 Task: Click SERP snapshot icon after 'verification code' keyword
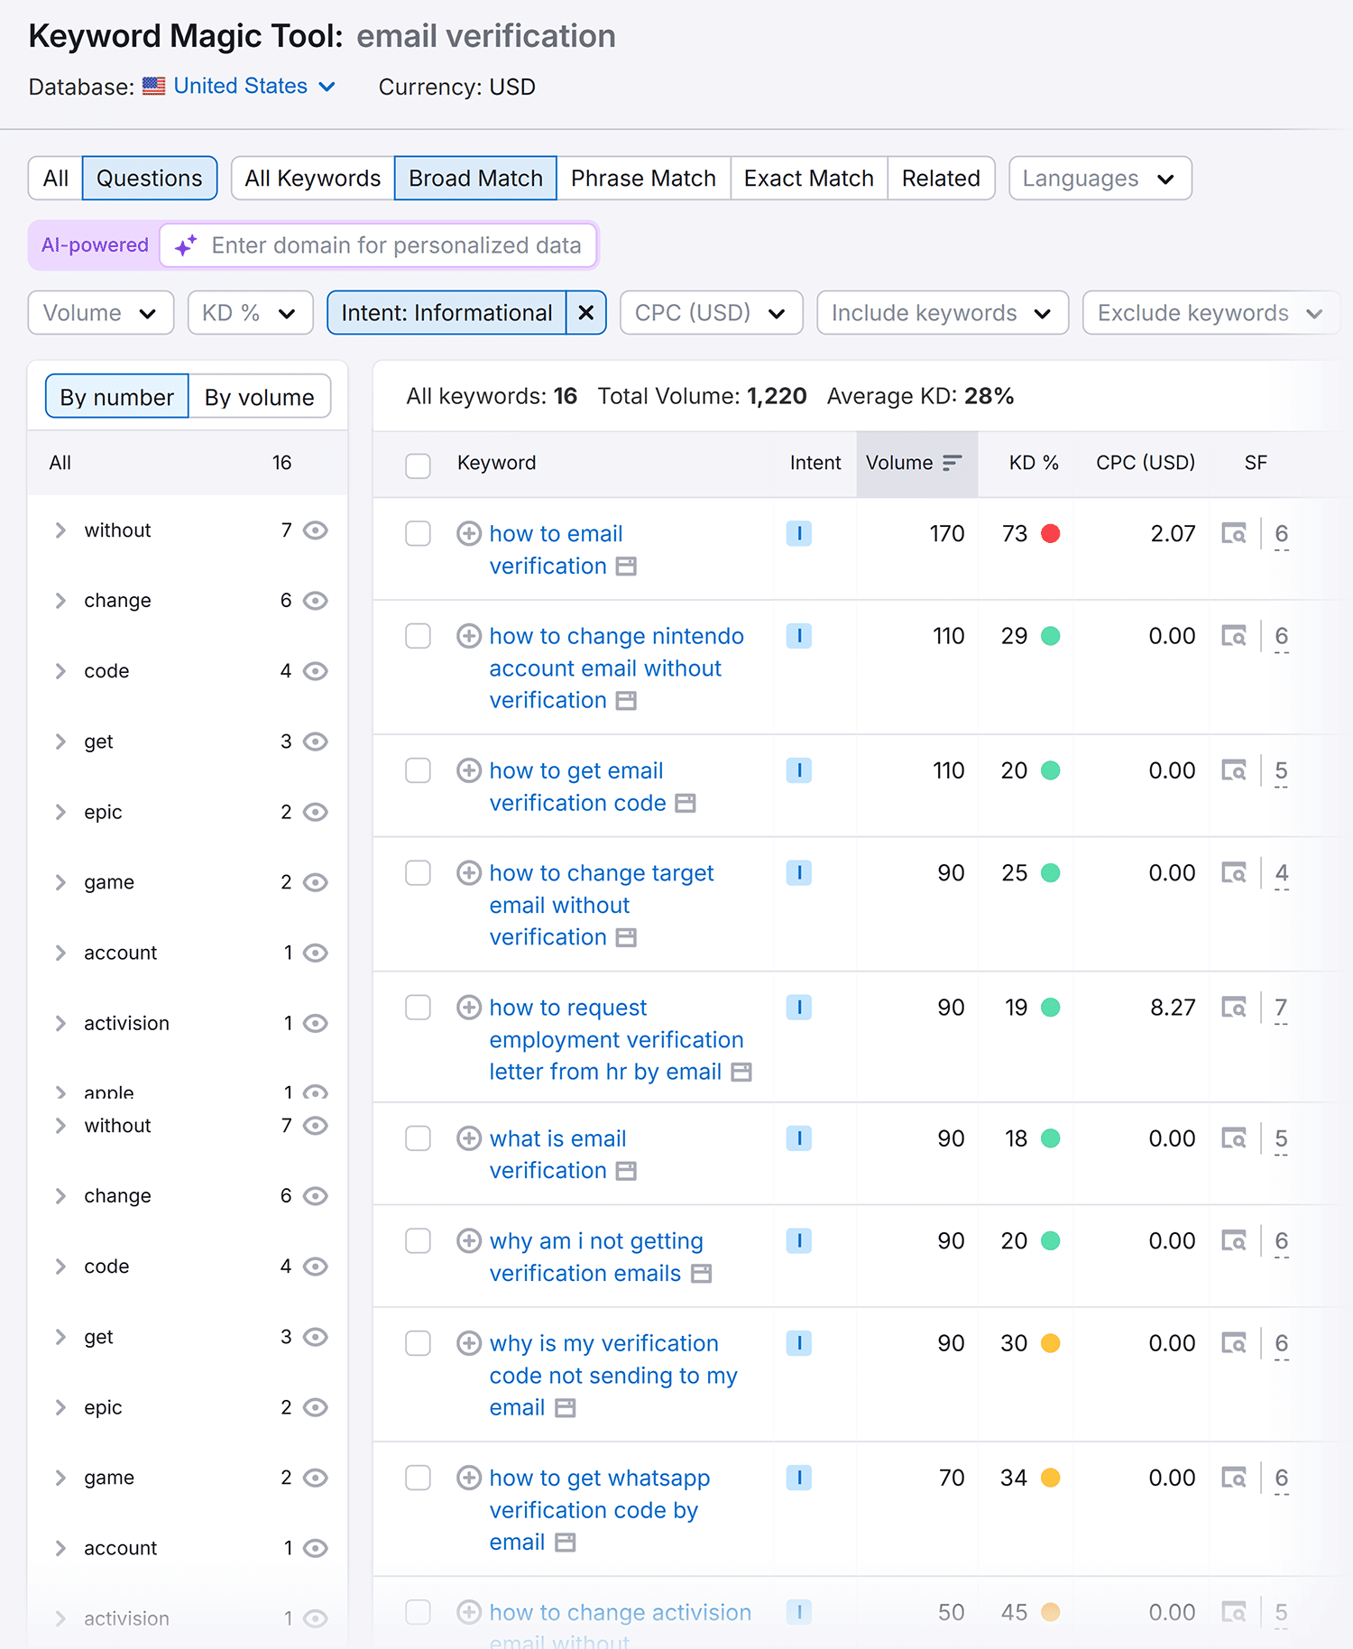tap(686, 803)
